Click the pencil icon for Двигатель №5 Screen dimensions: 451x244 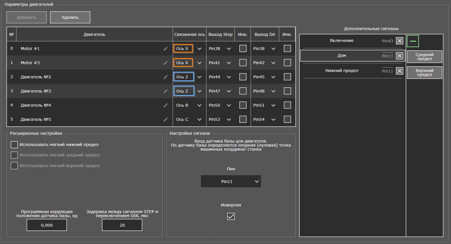tap(165, 119)
